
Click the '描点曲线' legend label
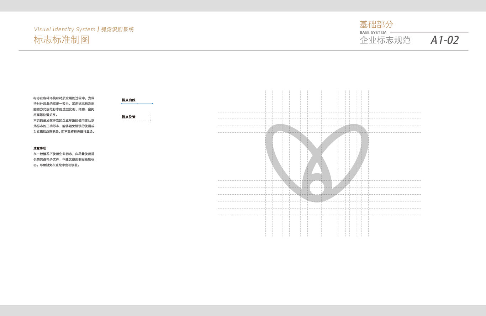pos(128,100)
